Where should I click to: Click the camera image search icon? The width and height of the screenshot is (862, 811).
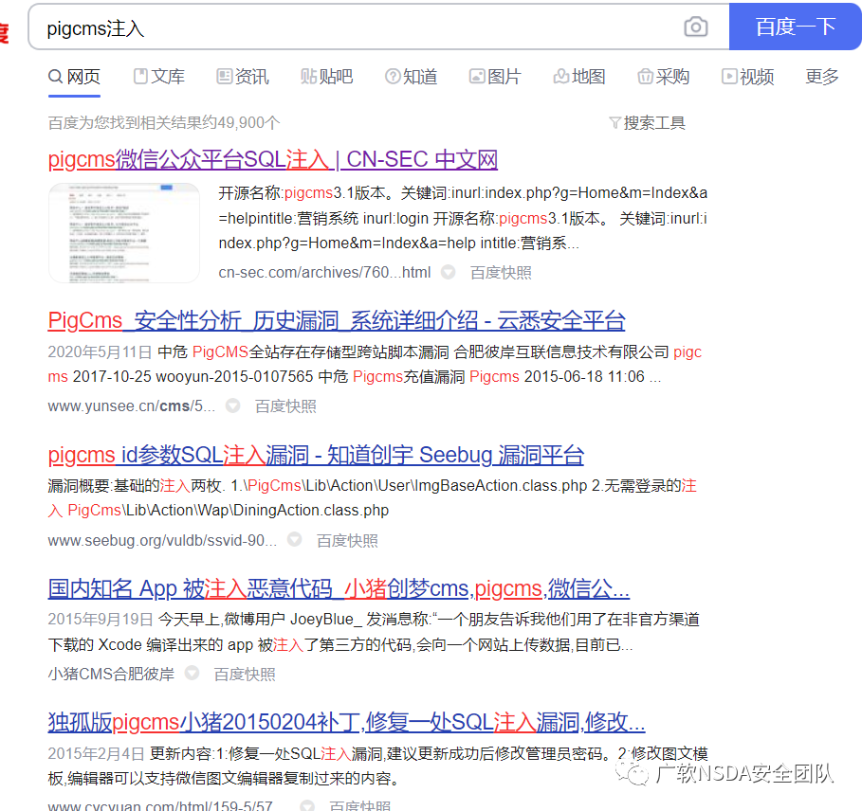tap(695, 27)
